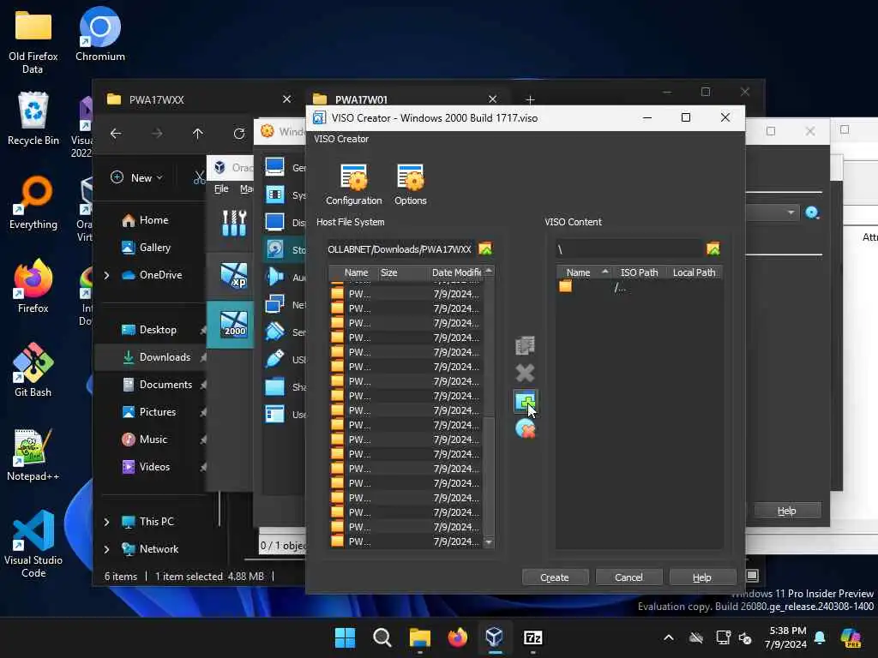Screen dimensions: 878x658
Task: Open Visual Studio Code desktop shortcut
Action: [x=33, y=544]
